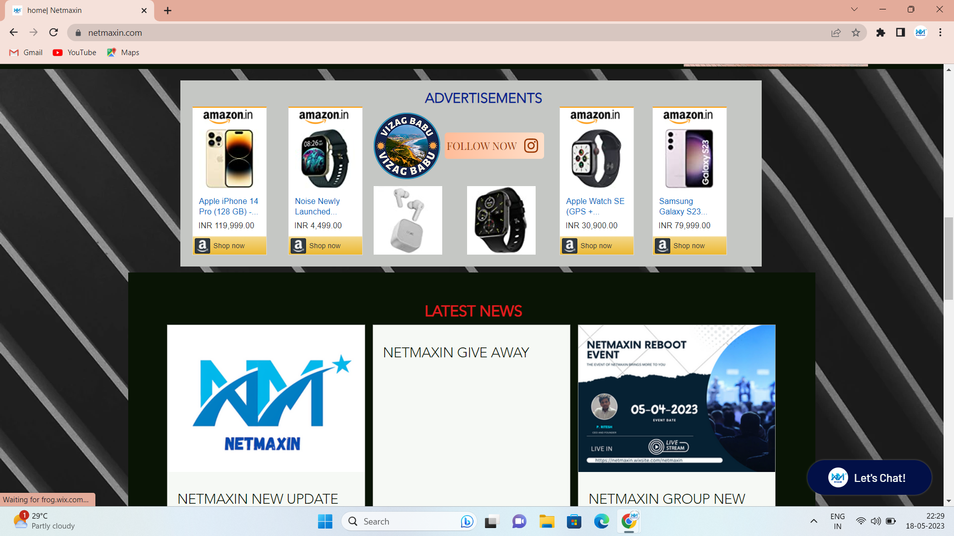Open the Let's Chat! widget
Screen dimensions: 954x536
tap(869, 477)
